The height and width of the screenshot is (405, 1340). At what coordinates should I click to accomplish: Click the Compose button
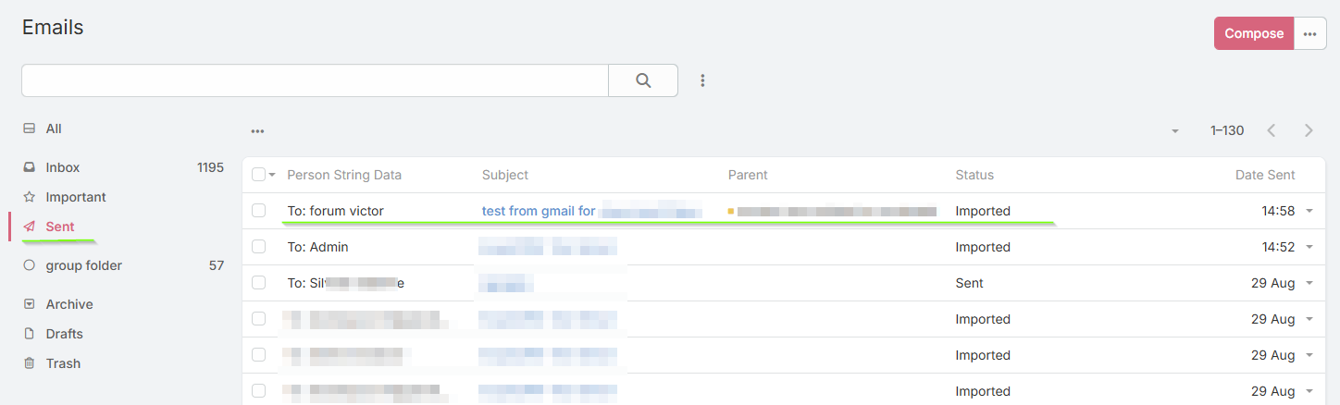1254,33
